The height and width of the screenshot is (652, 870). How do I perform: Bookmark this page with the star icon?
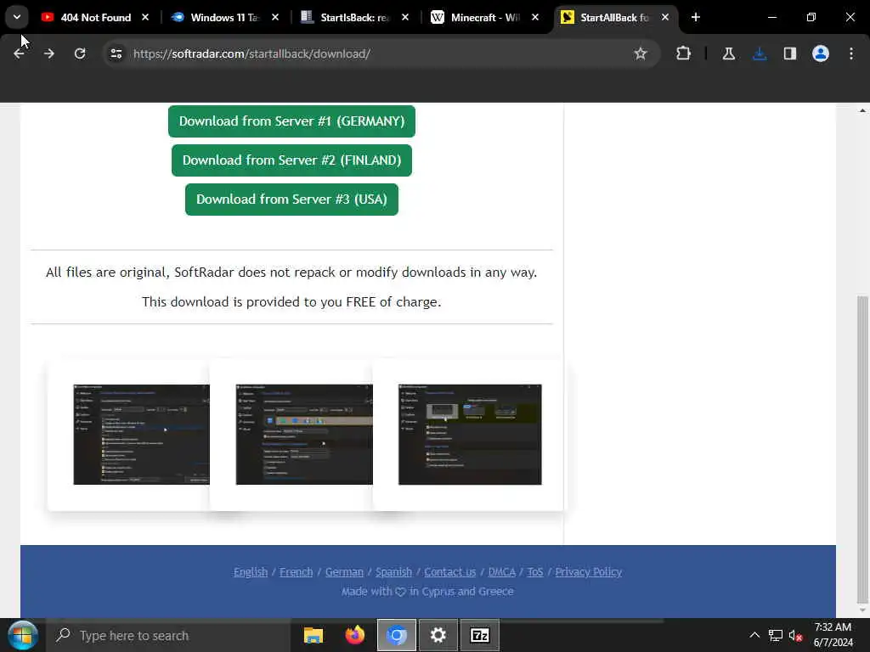tap(641, 53)
